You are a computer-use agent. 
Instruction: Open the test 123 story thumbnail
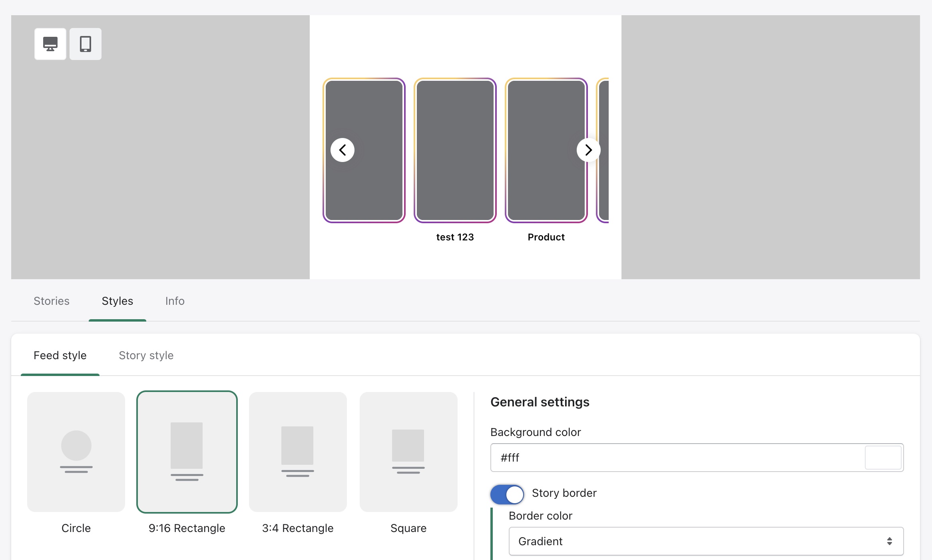click(x=455, y=150)
